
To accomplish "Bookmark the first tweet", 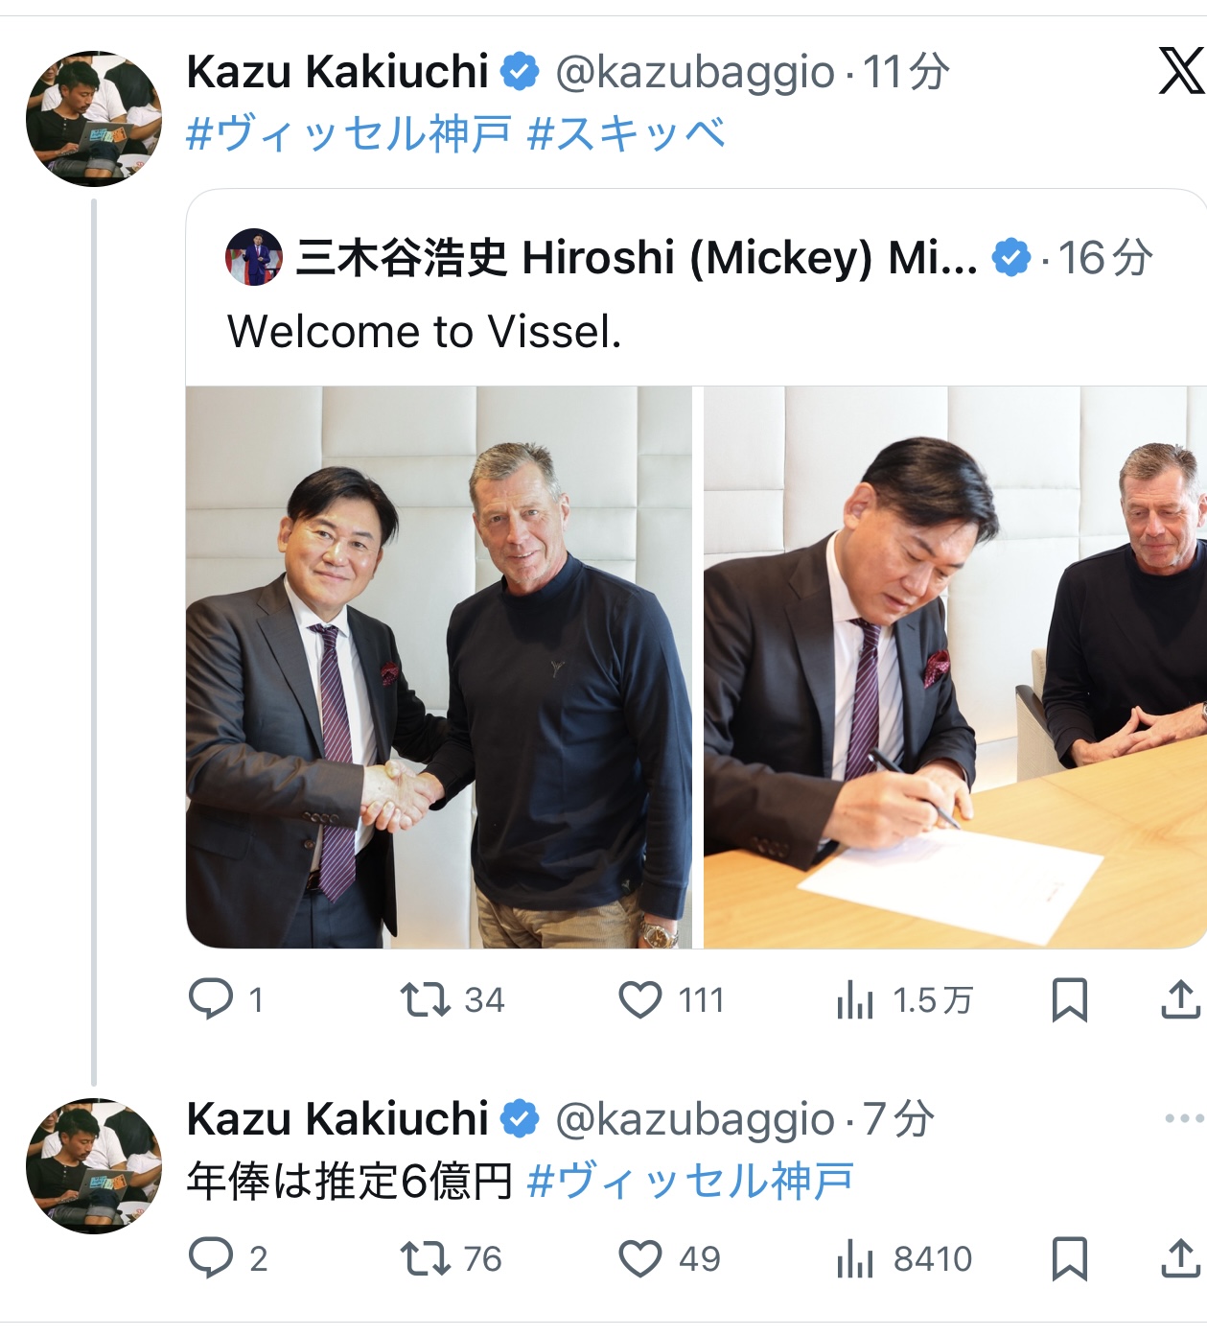I will coord(1069,1000).
